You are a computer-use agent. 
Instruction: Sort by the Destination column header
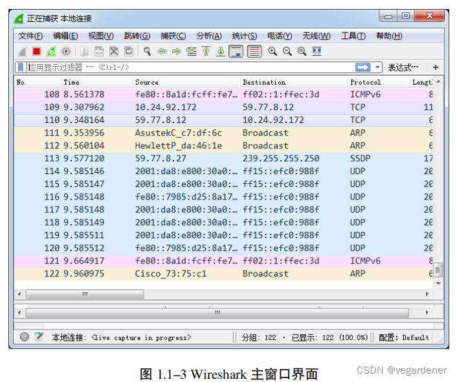[294, 82]
